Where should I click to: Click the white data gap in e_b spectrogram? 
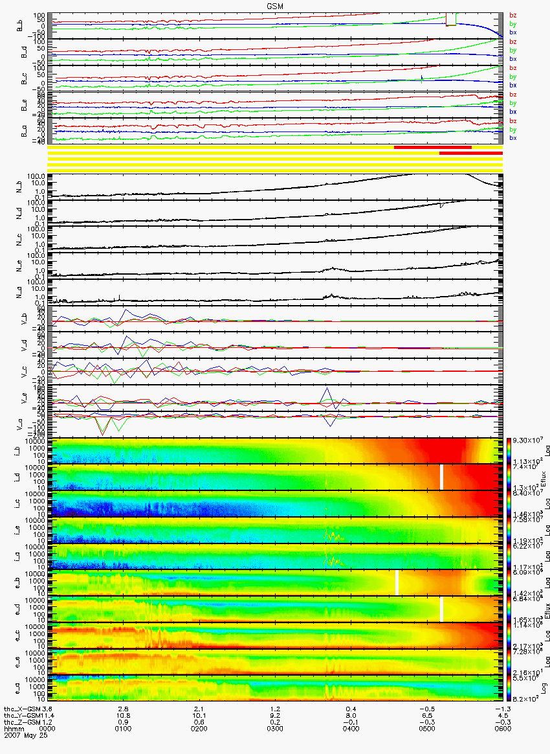tap(397, 582)
